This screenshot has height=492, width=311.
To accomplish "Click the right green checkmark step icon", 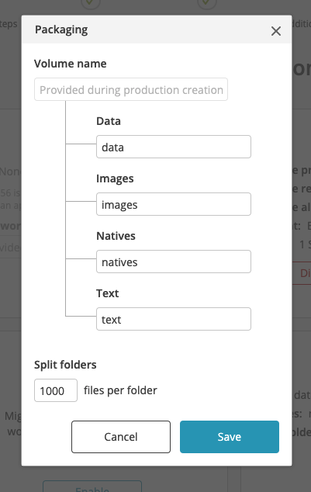I will [206, 3].
